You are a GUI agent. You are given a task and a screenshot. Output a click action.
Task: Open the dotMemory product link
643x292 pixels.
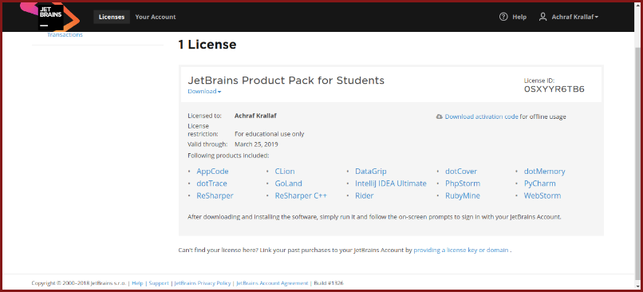[x=545, y=172]
